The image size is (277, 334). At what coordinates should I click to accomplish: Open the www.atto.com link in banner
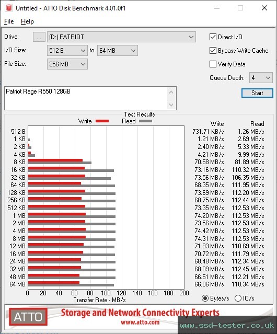[140, 322]
